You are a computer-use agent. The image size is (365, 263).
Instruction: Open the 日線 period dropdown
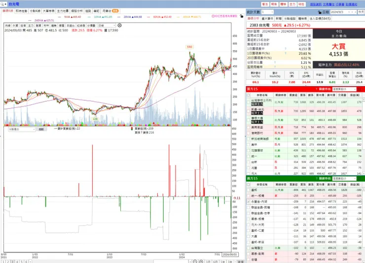pyautogui.click(x=107, y=25)
